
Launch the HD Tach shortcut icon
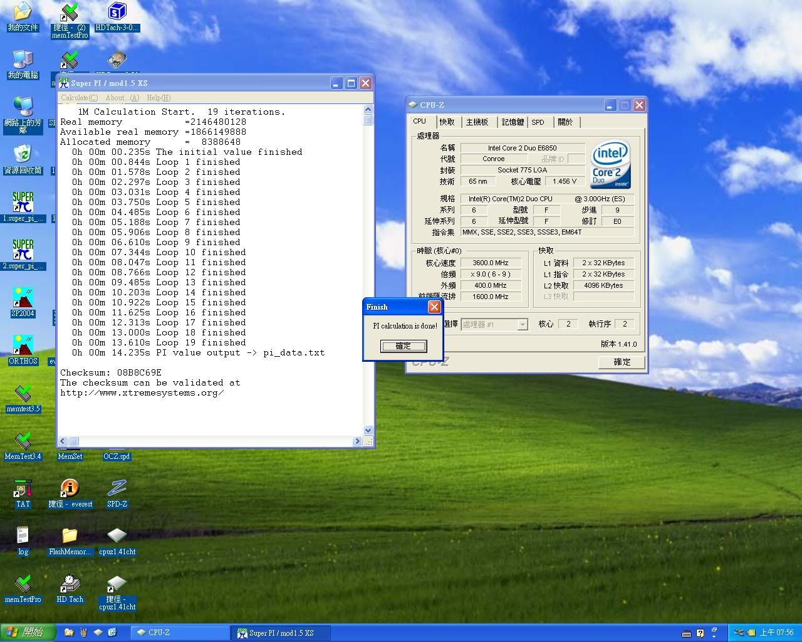pos(70,589)
